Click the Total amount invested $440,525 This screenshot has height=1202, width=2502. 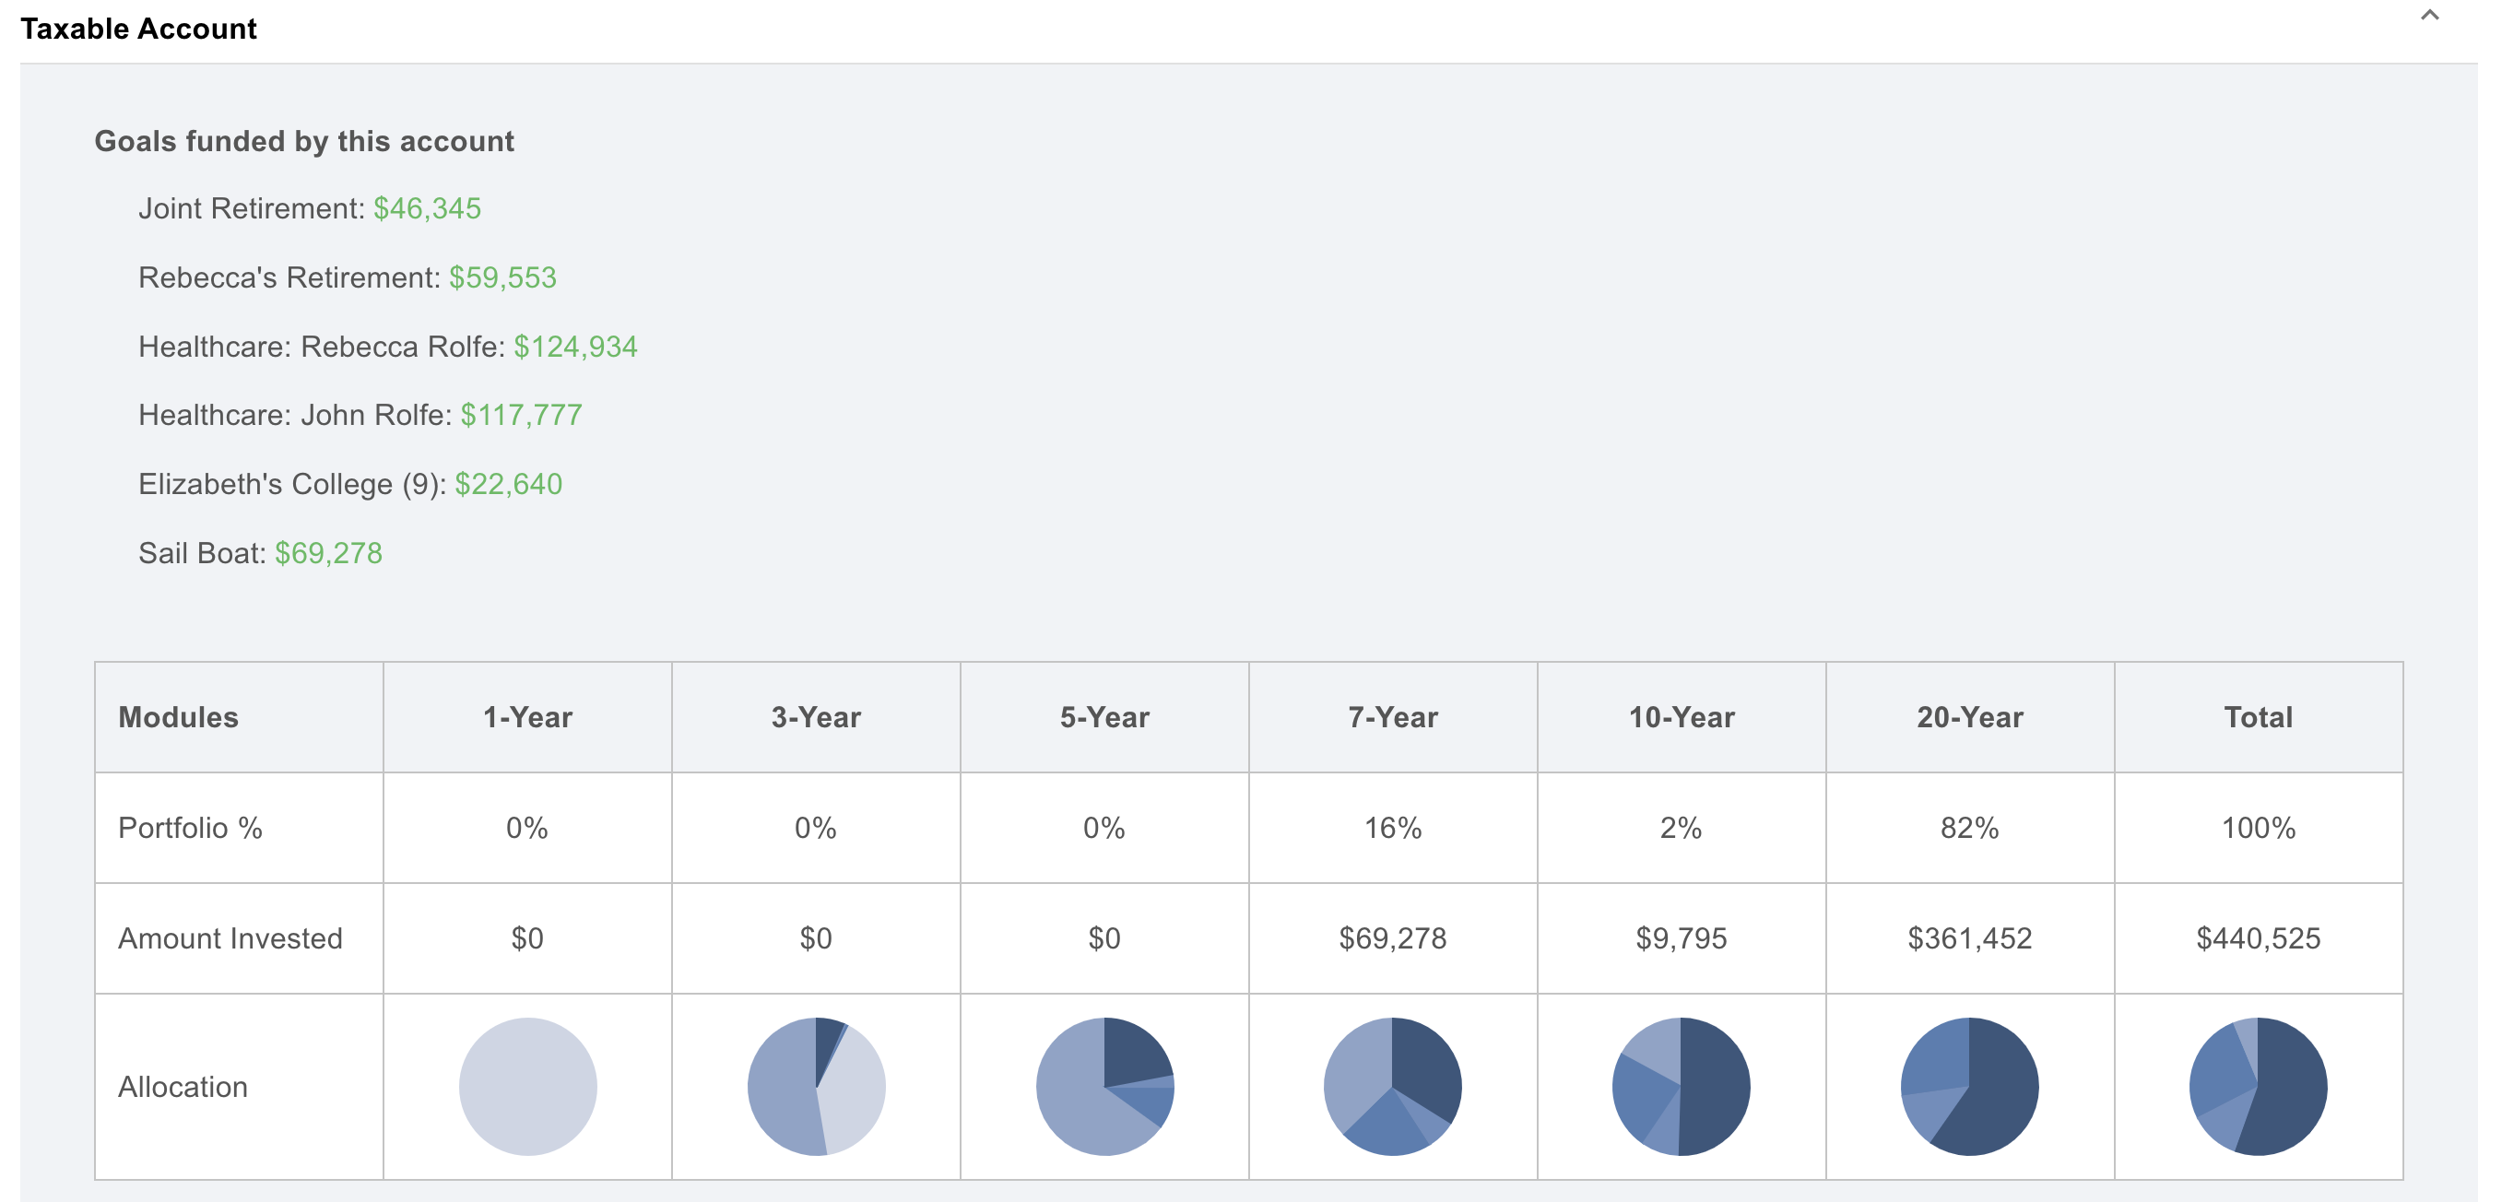point(2257,937)
